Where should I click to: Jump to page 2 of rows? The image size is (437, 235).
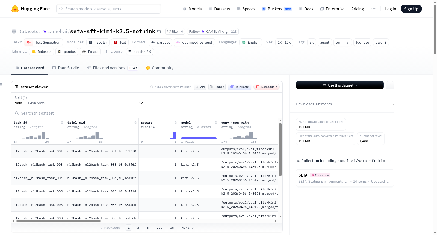(138, 228)
